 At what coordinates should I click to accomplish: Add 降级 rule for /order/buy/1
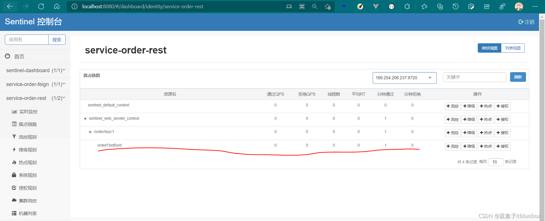469,133
